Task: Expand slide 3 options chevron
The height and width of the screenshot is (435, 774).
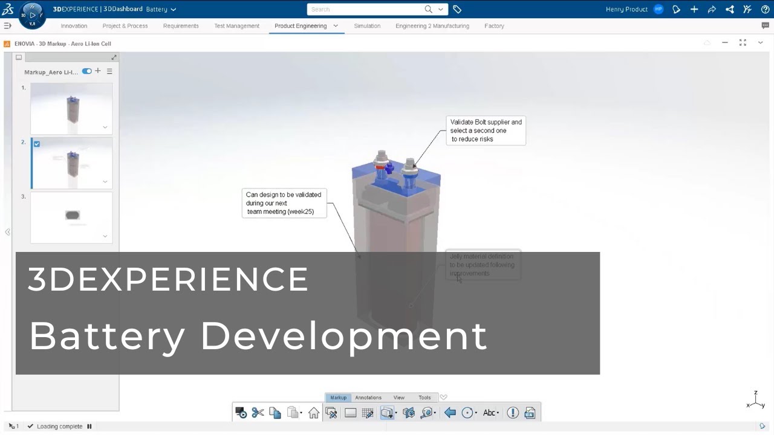Action: point(105,236)
